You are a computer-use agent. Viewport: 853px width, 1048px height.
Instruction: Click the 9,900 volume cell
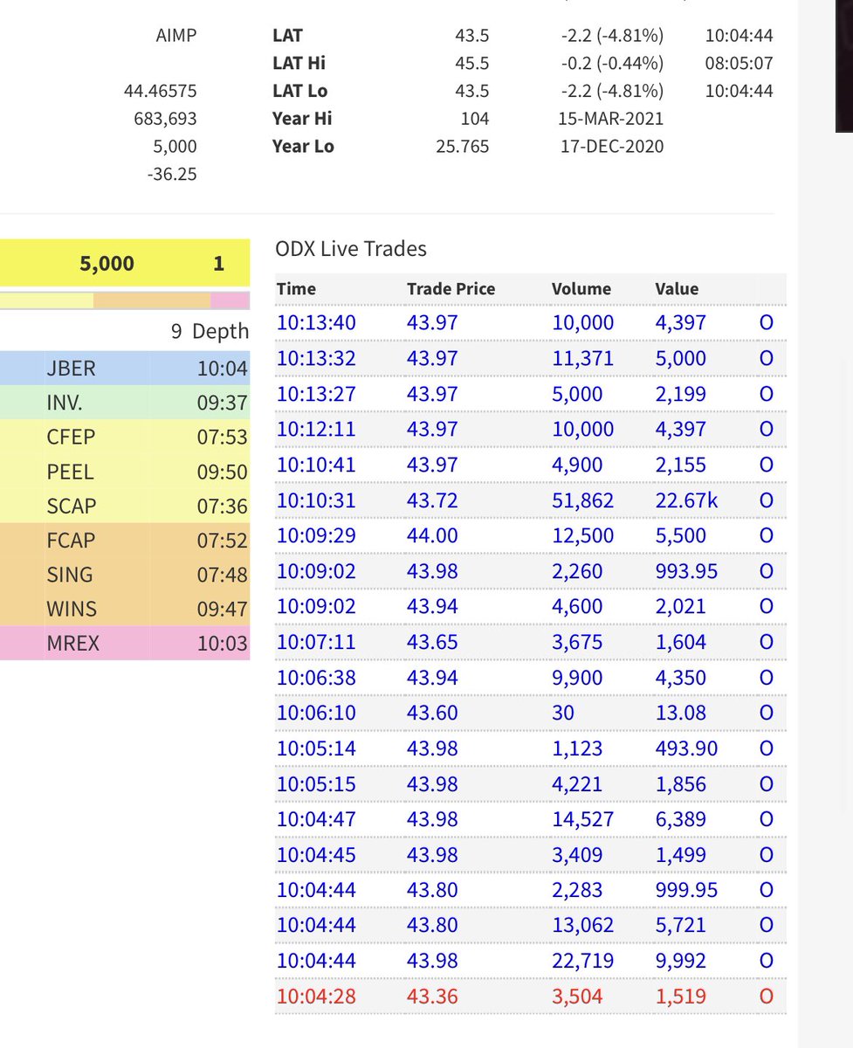[577, 678]
